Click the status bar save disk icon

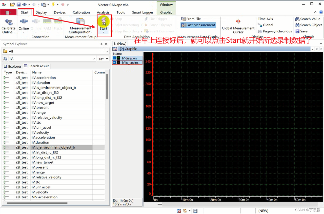pyautogui.click(x=195, y=211)
